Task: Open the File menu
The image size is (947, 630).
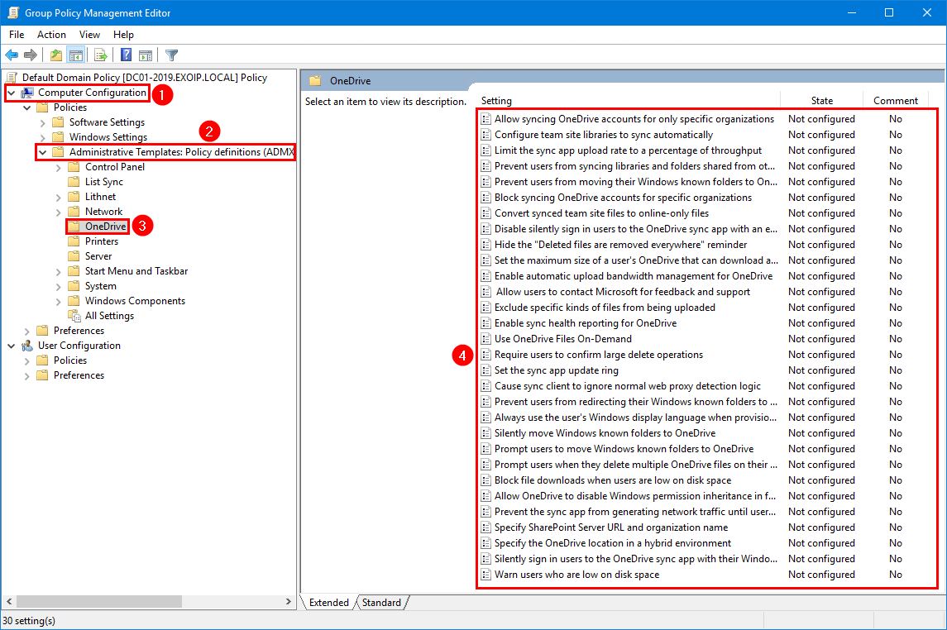Action: 17,35
